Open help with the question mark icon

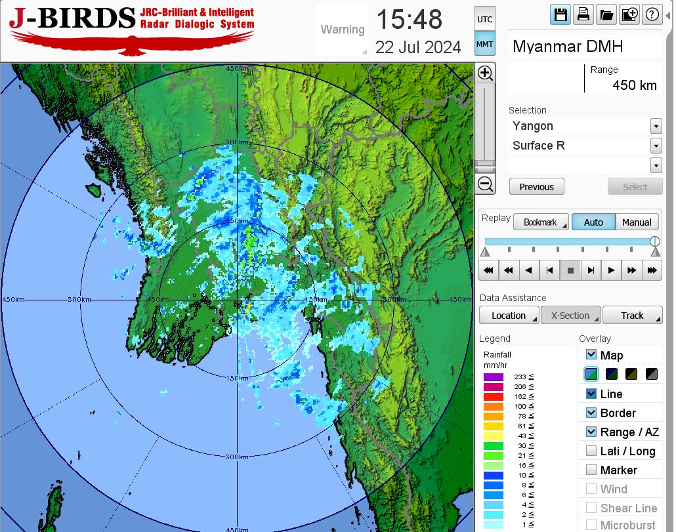(x=652, y=15)
